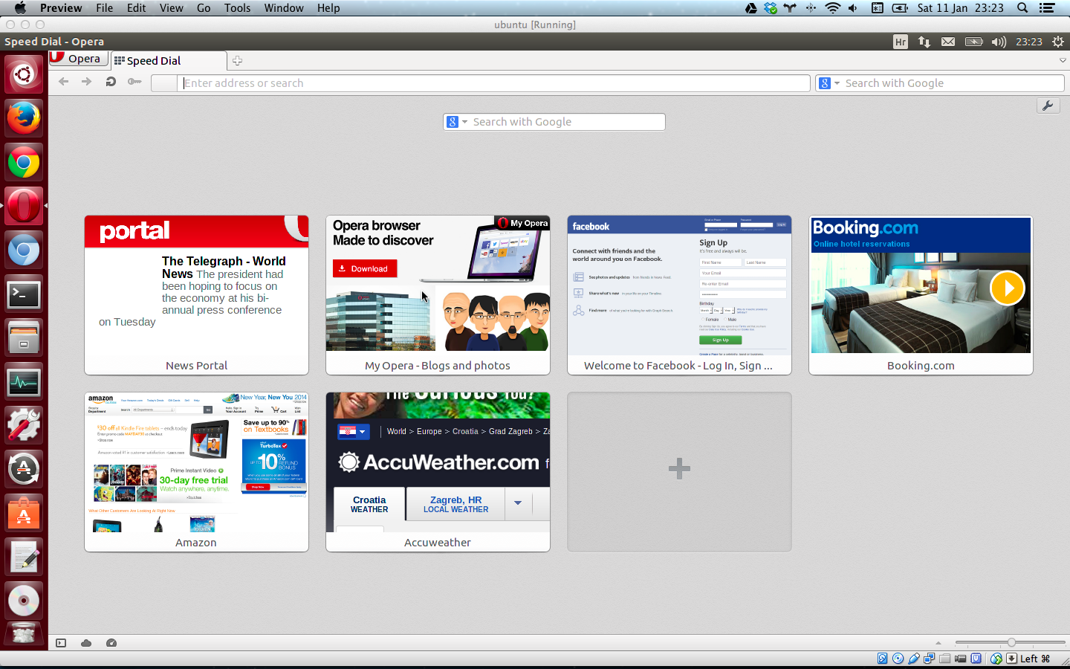
Task: Expand the Accuweather location dropdown arrow
Action: (x=518, y=503)
